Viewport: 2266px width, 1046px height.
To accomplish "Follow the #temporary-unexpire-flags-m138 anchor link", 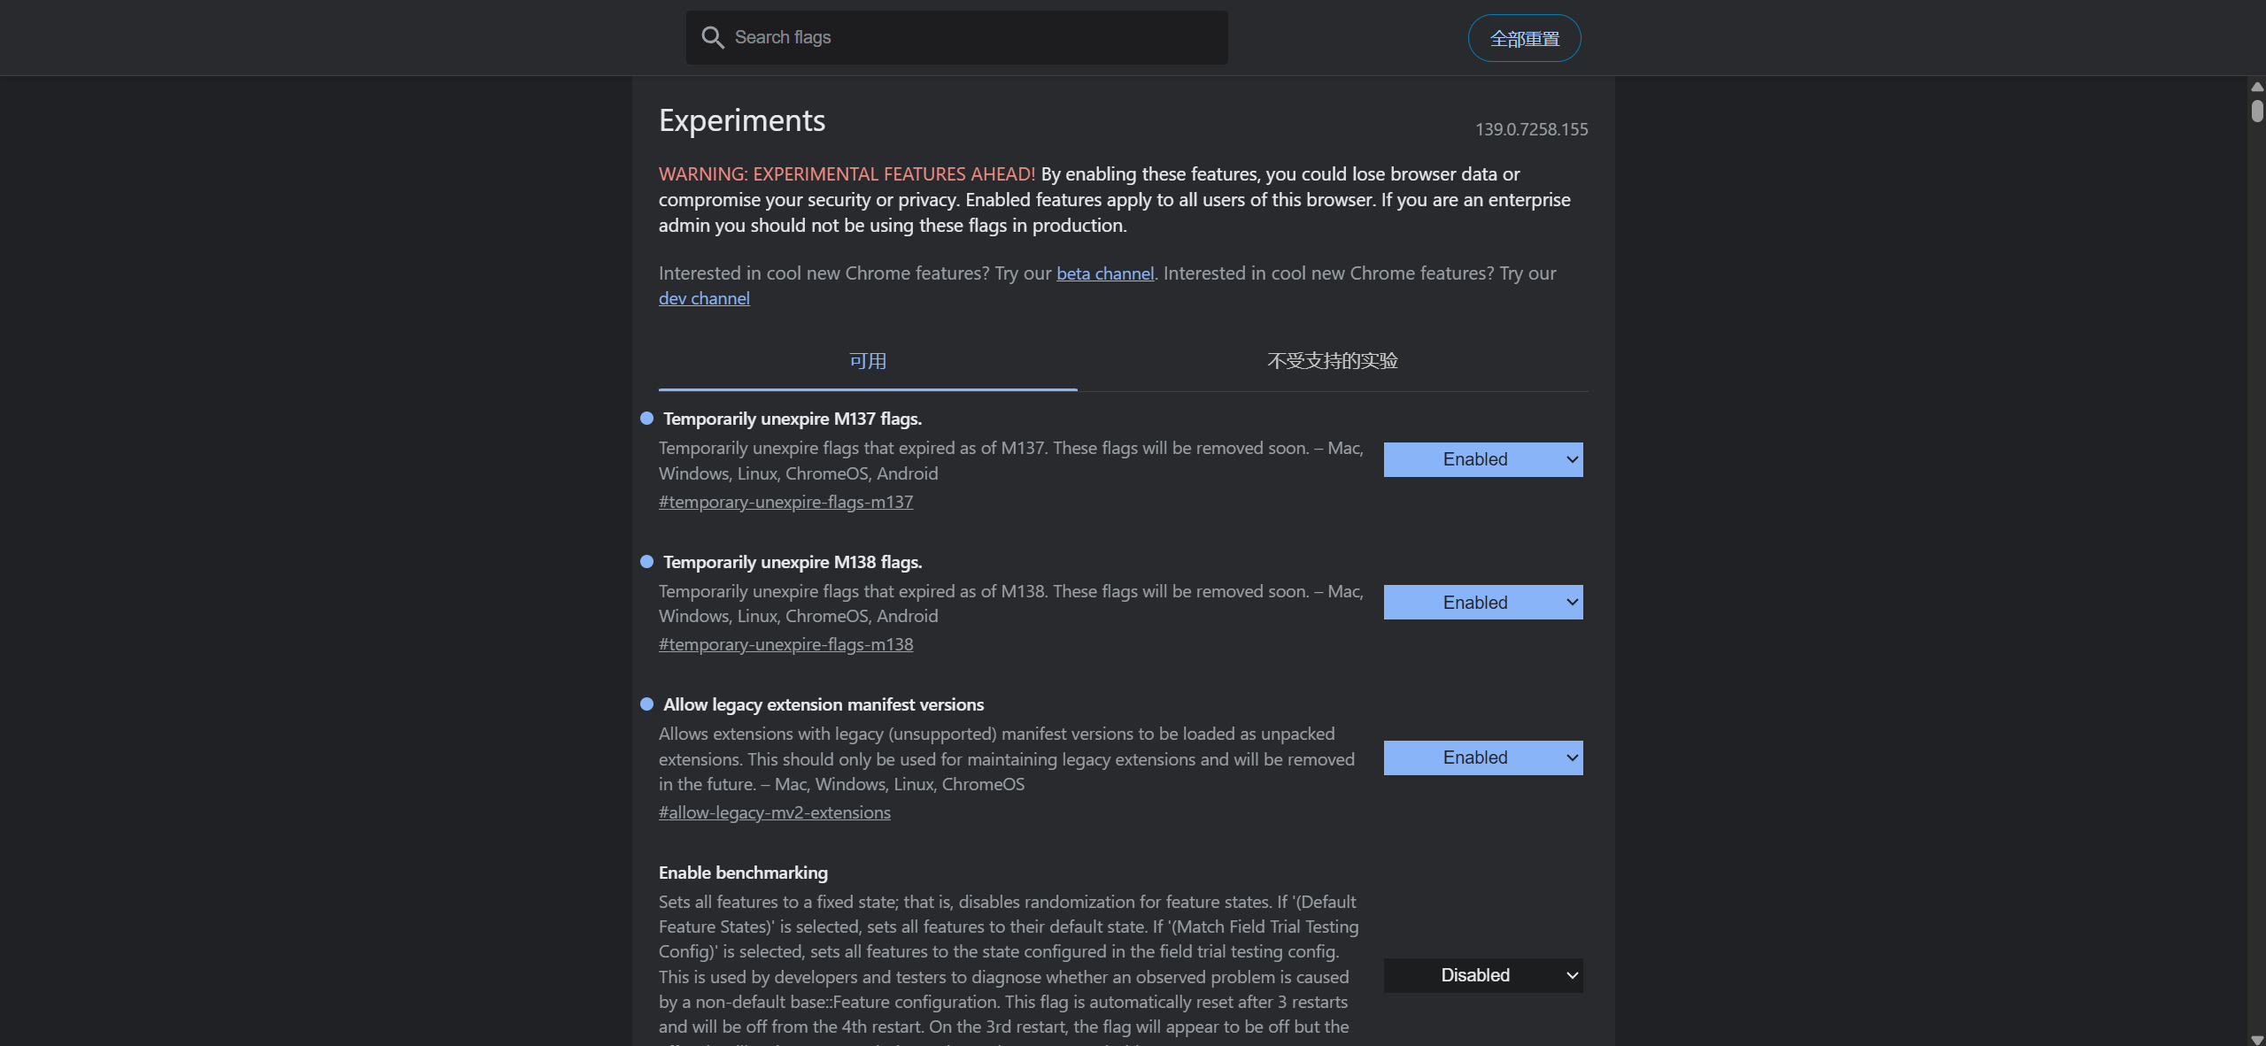I will (785, 644).
